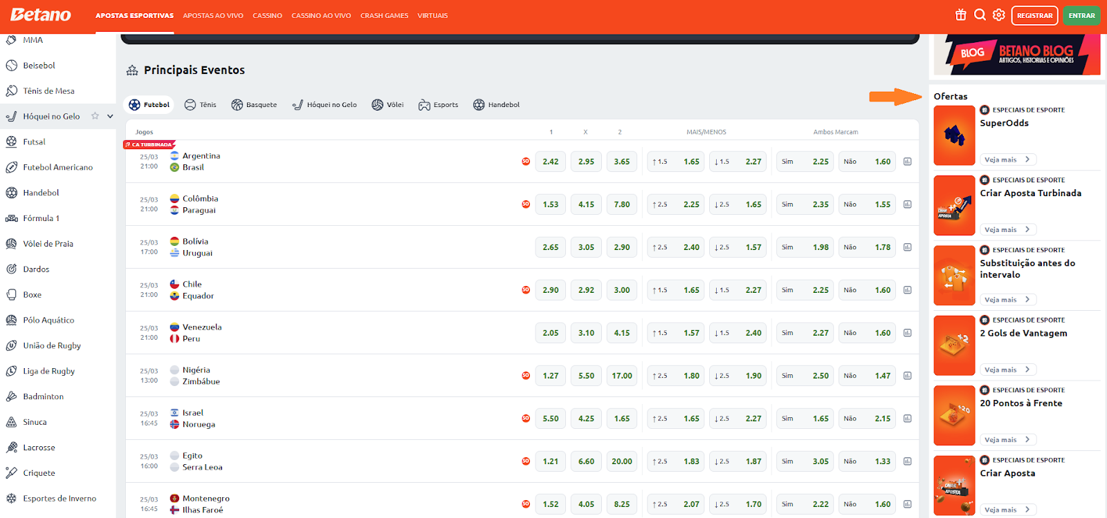Open Fórmula 1 in sidebar
This screenshot has width=1107, height=518.
pos(41,218)
